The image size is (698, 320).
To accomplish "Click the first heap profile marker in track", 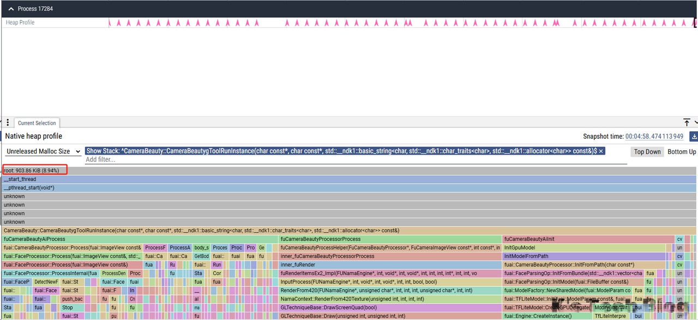I will [110, 23].
